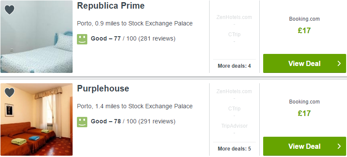Click arrow chevron on Republica Prime View Deal

coord(339,63)
